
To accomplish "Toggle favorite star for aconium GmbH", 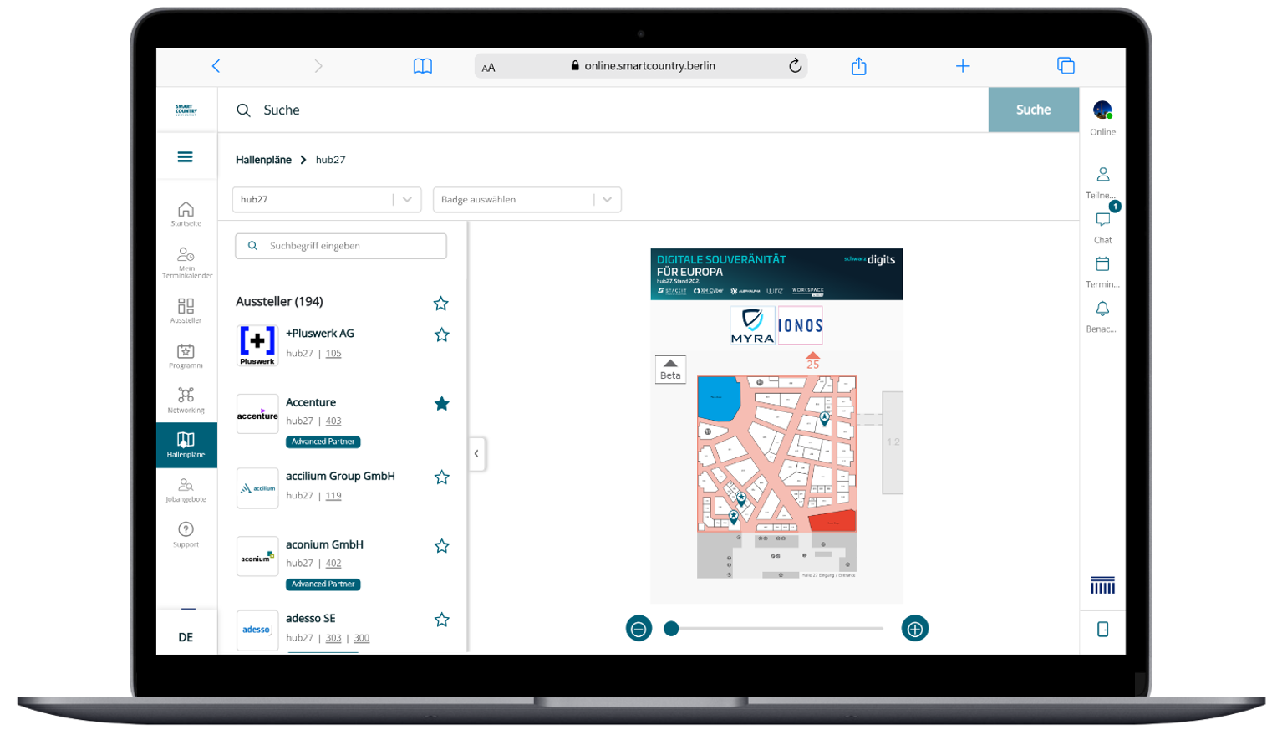I will coord(441,546).
